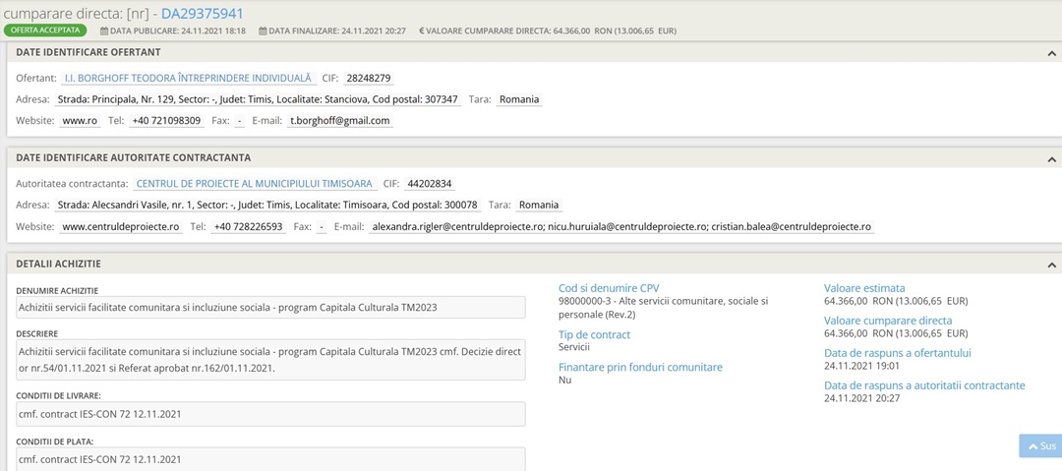Open the DA29375941 purchase link
This screenshot has width=1062, height=471.
point(202,14)
